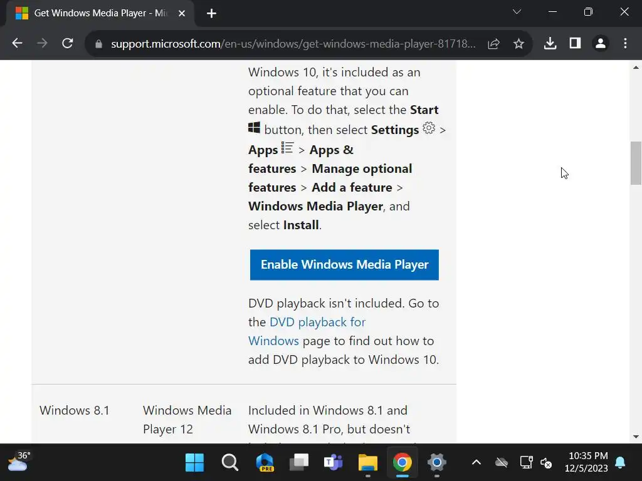This screenshot has width=642, height=481.
Task: Open the Chrome profile icon
Action: [x=601, y=43]
